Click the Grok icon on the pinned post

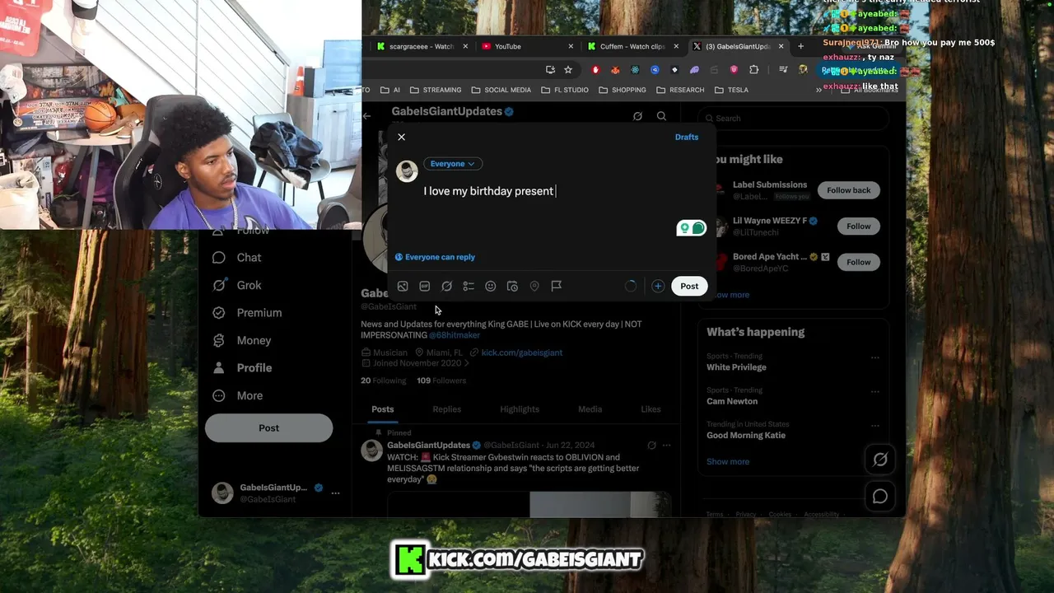click(651, 446)
